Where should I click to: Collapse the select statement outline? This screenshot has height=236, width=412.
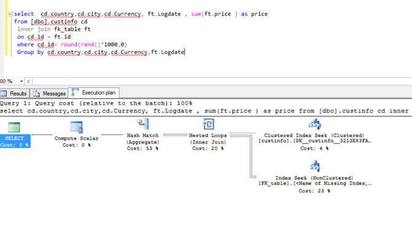click(11, 14)
